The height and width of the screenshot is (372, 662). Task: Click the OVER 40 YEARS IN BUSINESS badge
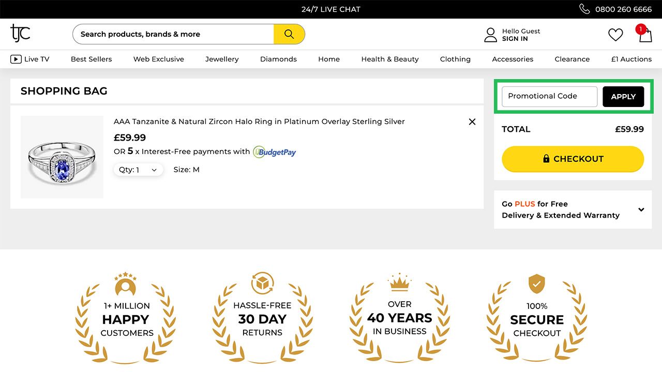click(x=400, y=318)
